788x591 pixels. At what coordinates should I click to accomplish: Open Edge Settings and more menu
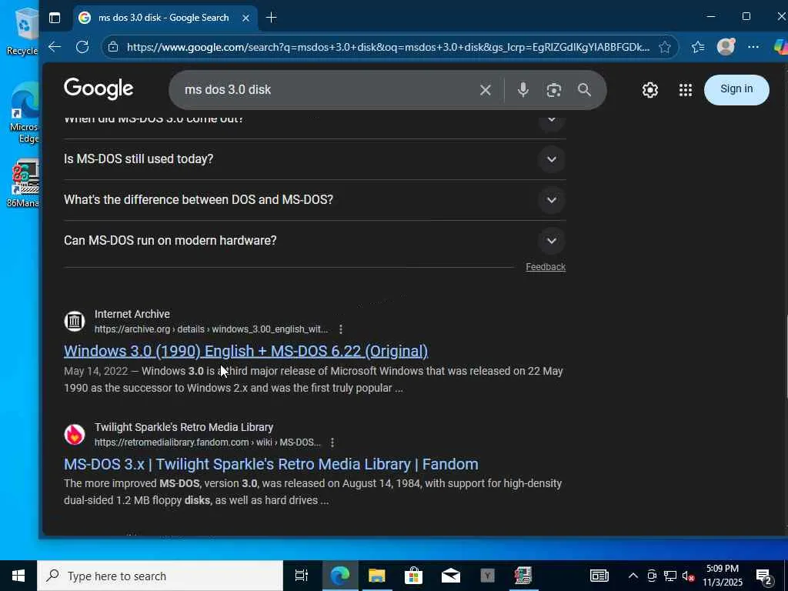(753, 47)
